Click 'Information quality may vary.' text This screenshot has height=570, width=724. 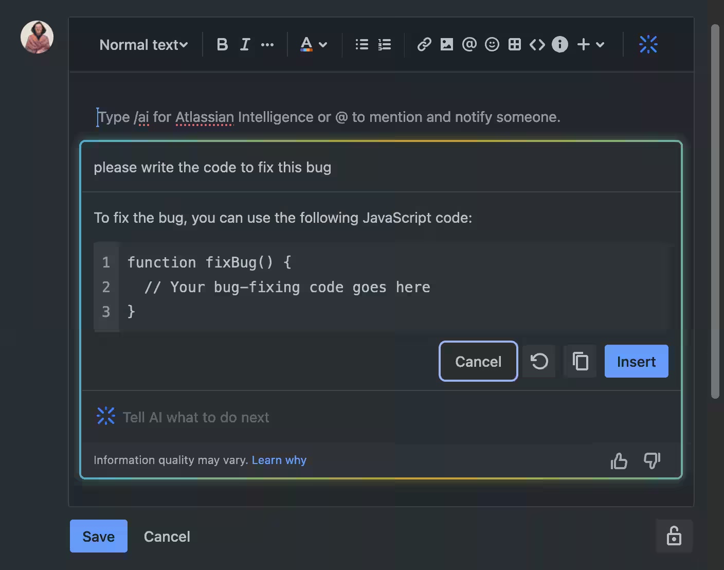[171, 460]
